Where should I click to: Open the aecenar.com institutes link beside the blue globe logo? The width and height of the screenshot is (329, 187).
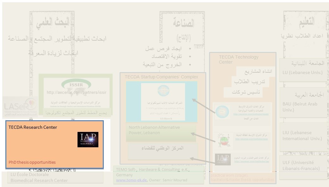coord(251,114)
